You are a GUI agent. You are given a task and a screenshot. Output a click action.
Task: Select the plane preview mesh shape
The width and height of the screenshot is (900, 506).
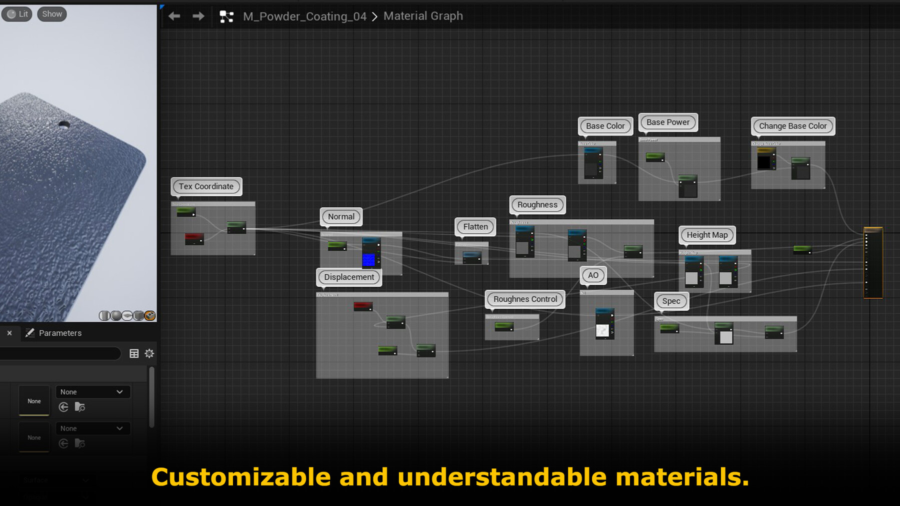pyautogui.click(x=127, y=316)
